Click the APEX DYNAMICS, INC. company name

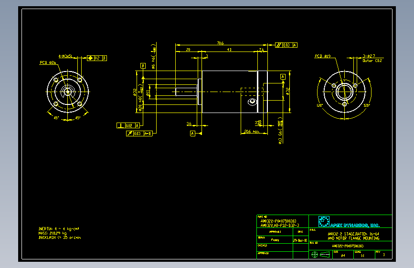point(355,225)
